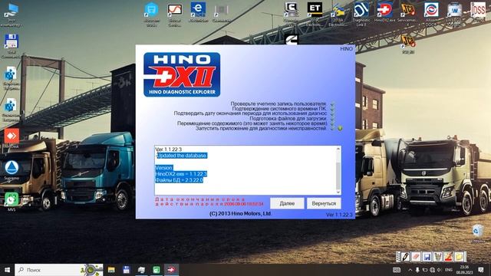Show hidden system tray icons chevron

click(410, 270)
